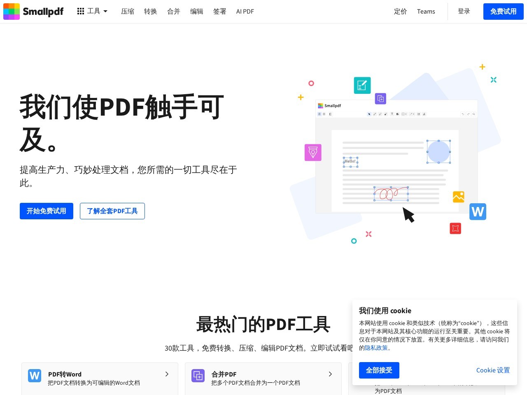Click the PDF转Word card Word icon
The image size is (527, 395).
pos(35,376)
